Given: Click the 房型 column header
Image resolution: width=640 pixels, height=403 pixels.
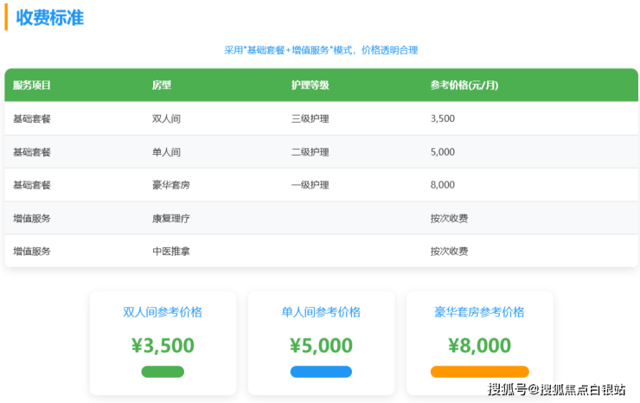Looking at the screenshot, I should 162,86.
